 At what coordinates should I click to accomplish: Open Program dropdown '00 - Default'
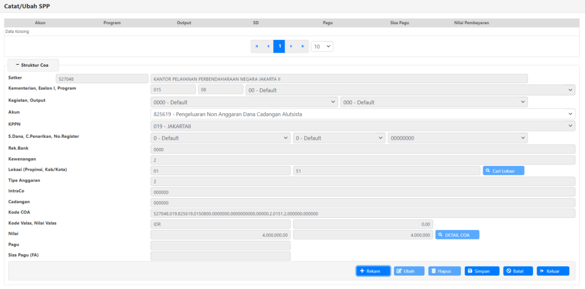[410, 90]
